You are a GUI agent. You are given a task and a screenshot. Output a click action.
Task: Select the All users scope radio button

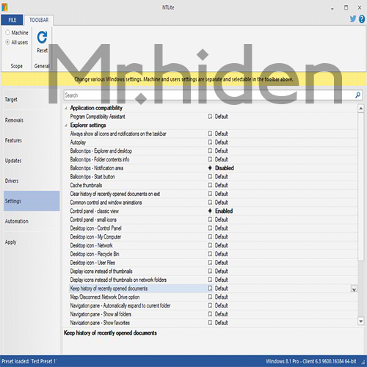[x=7, y=42]
